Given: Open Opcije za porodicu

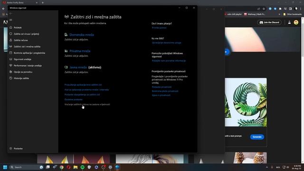Looking at the screenshot, I should 23,72.
